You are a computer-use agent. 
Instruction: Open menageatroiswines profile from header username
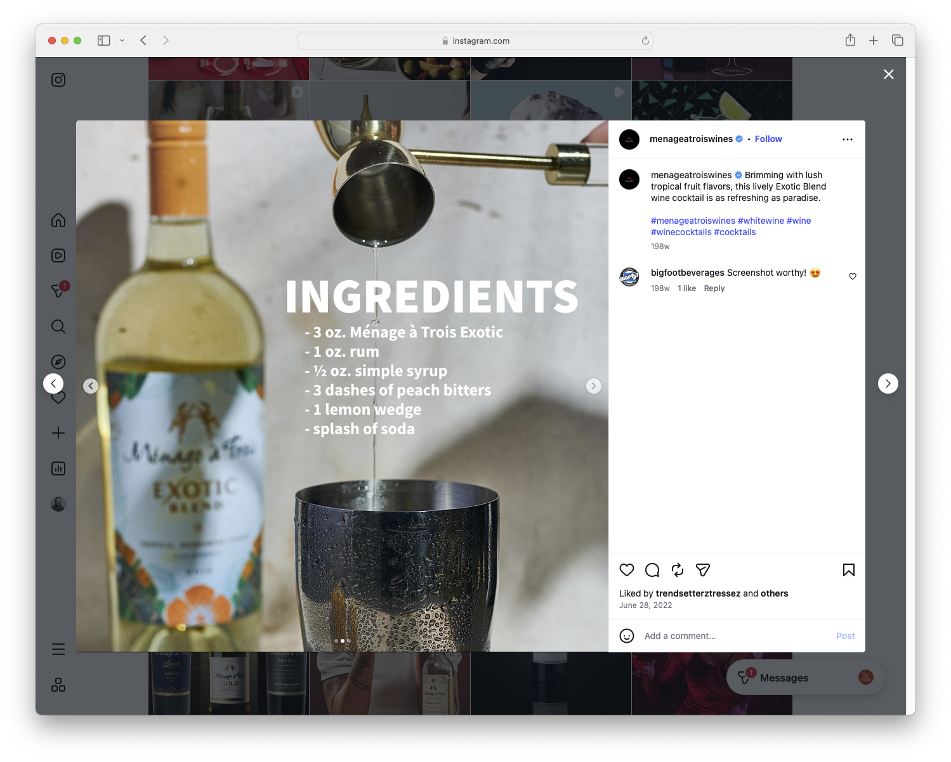pyautogui.click(x=691, y=139)
